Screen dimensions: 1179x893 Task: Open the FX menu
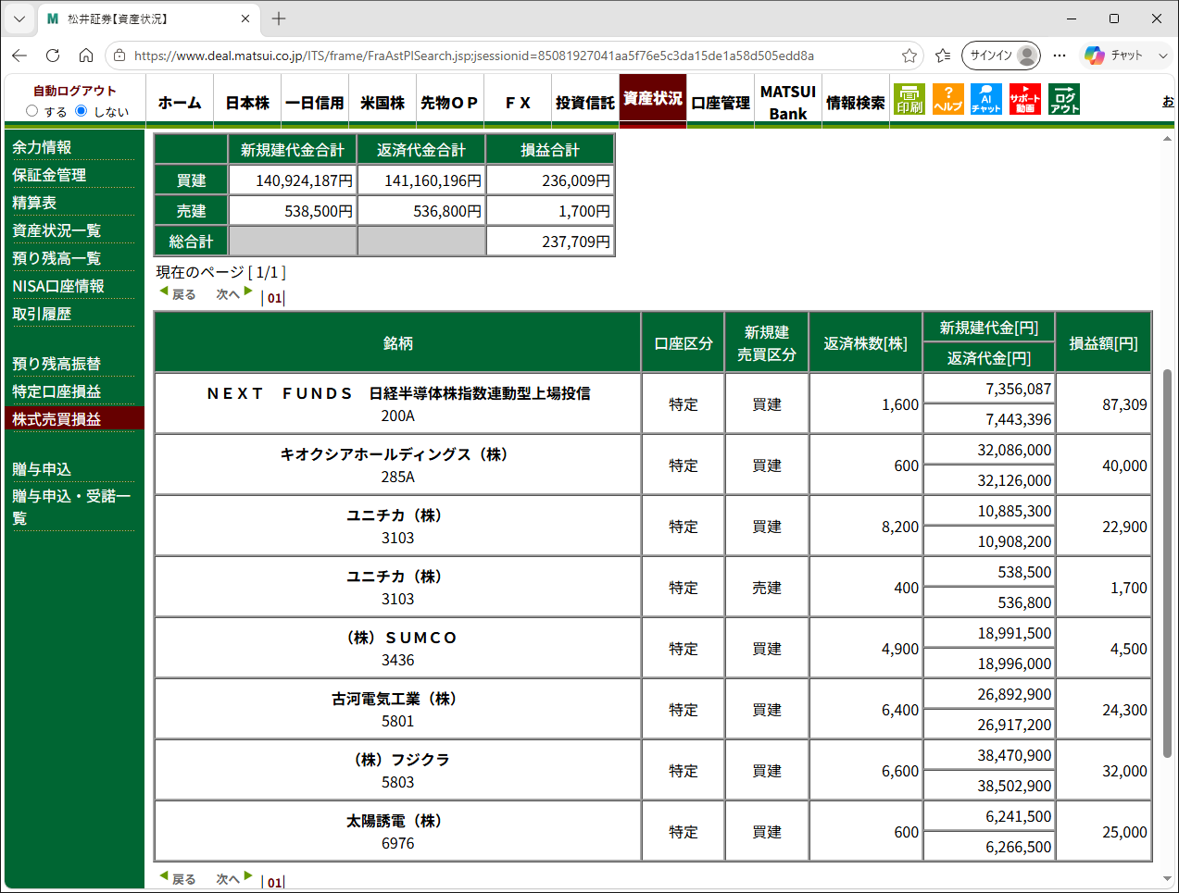[518, 103]
